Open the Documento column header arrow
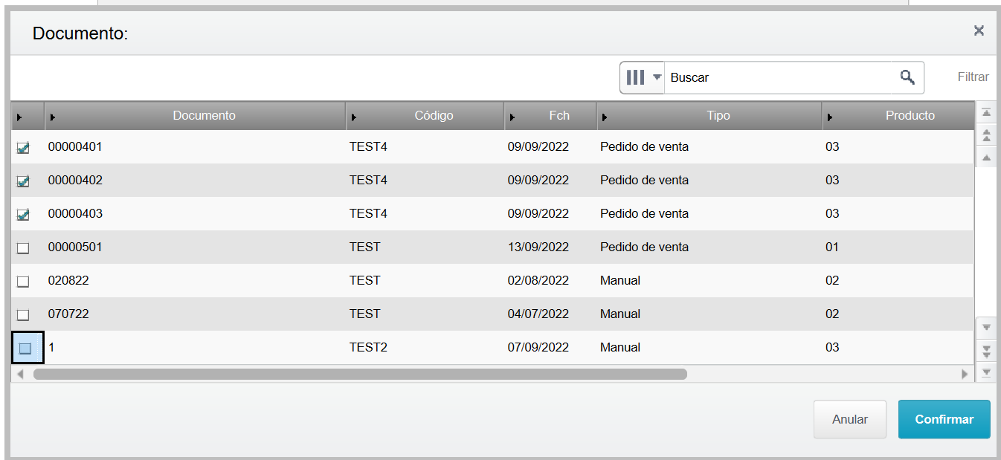 click(x=53, y=117)
